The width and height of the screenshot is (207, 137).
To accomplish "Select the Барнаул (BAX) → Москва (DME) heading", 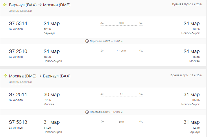I will pyautogui.click(x=40, y=5).
